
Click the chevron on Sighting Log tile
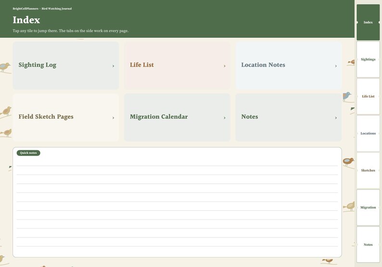click(x=113, y=66)
